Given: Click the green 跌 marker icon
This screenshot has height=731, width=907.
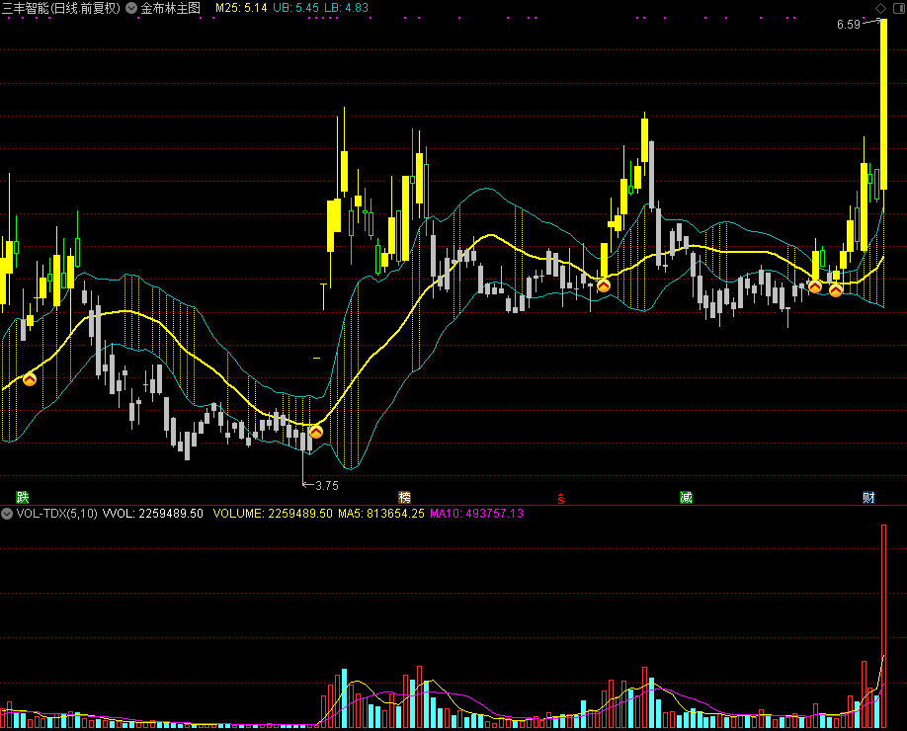Looking at the screenshot, I should [23, 497].
